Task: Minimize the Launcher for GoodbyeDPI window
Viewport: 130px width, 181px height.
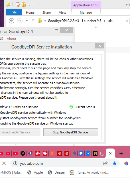Action: click(x=49, y=31)
